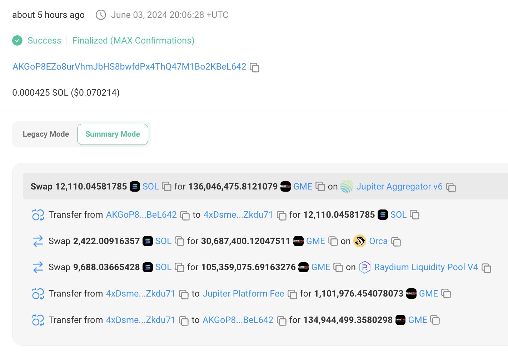Screen dimensions: 508x354
Task: Open SOL link in the 12,110.04581785 transfer row
Action: [398, 215]
